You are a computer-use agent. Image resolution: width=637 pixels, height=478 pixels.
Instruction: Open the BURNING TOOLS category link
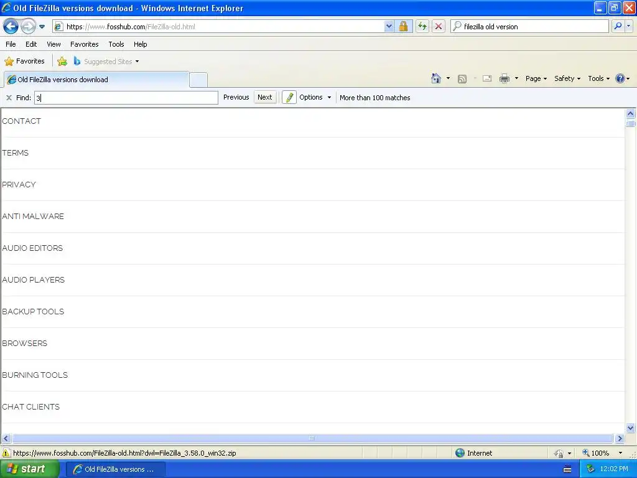click(x=35, y=375)
